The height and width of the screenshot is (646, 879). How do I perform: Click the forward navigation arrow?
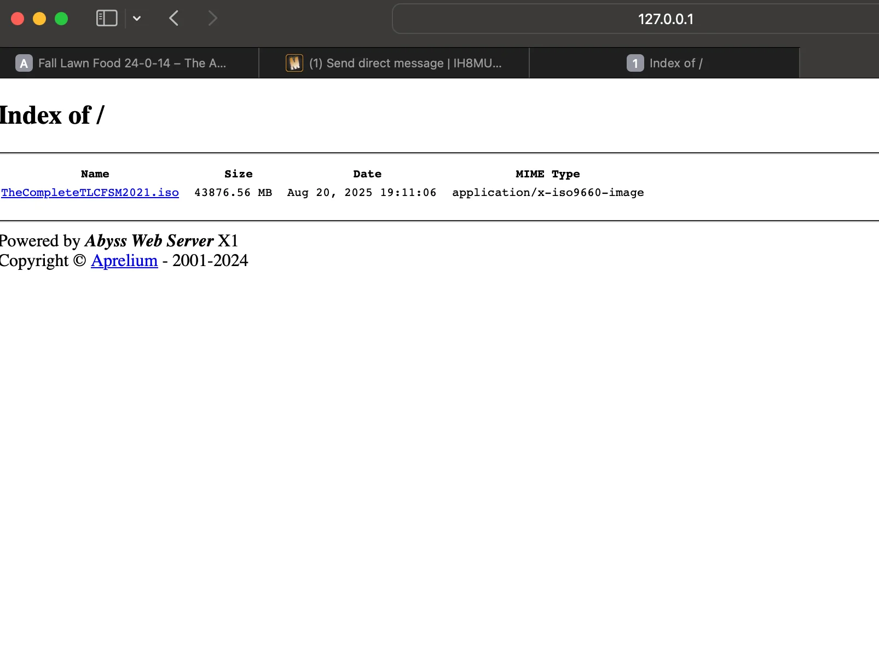tap(213, 19)
